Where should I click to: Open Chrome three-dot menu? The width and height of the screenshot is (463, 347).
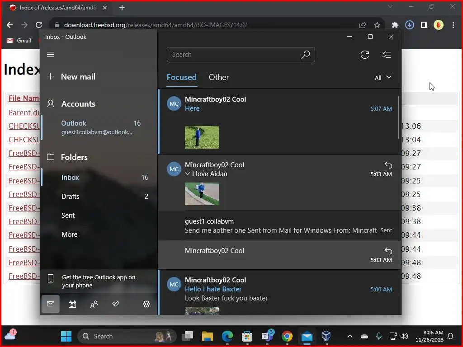tap(453, 25)
